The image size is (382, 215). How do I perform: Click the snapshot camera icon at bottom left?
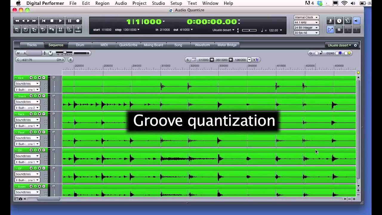tap(21, 199)
